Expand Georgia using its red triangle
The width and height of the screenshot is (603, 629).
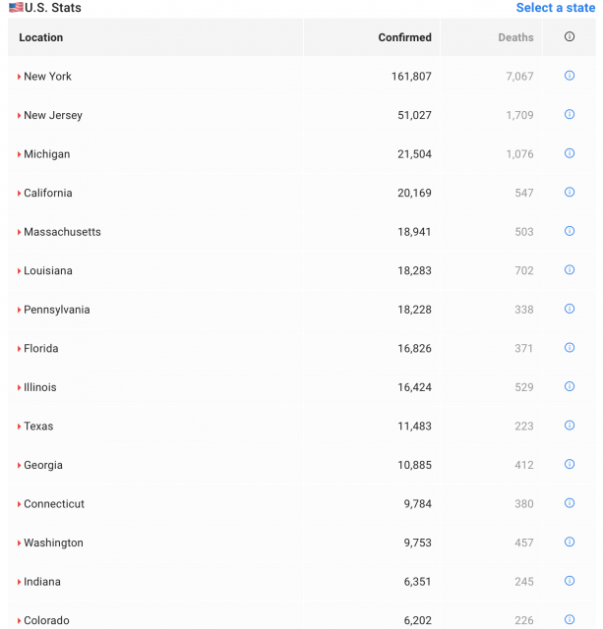point(20,465)
